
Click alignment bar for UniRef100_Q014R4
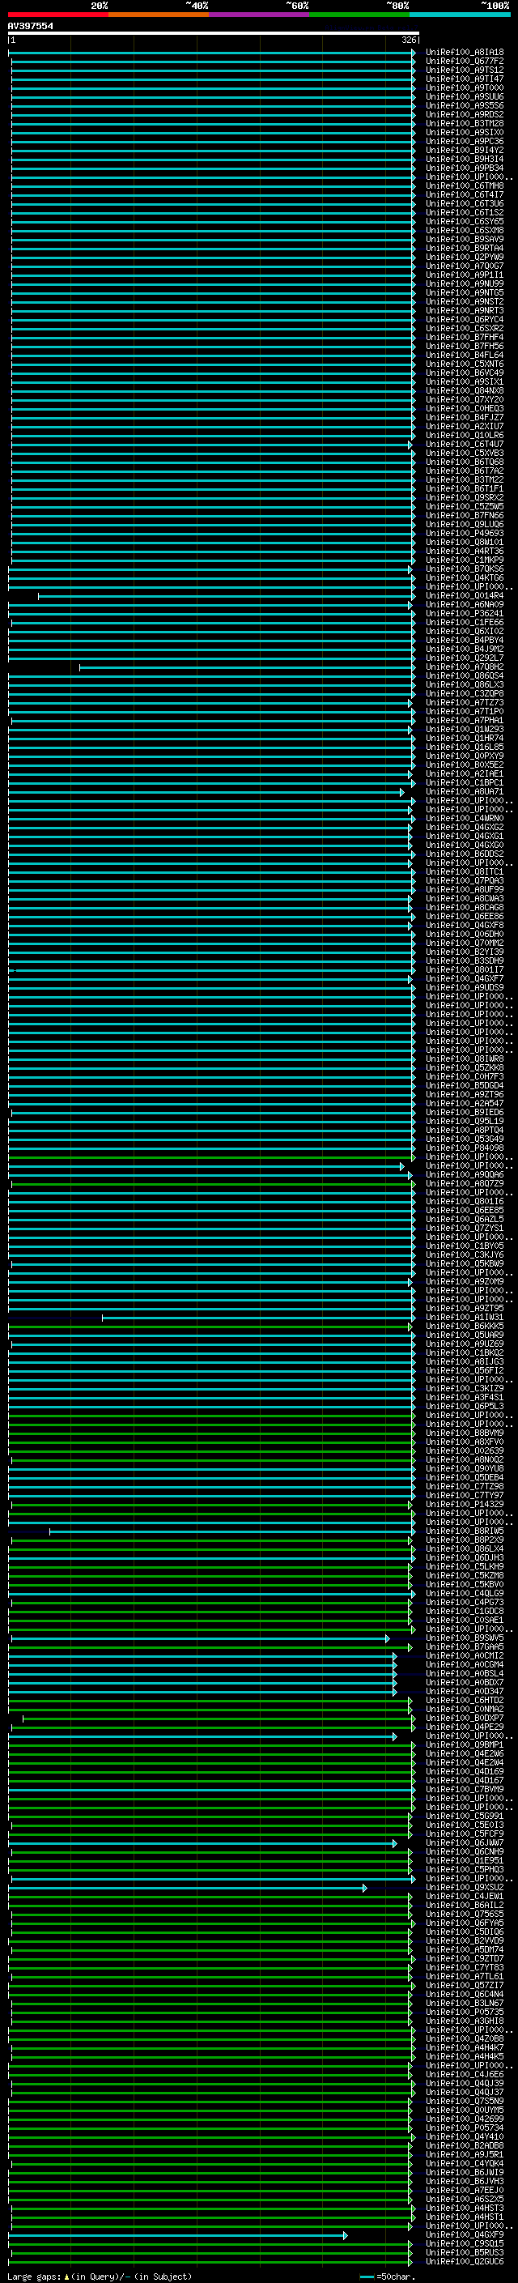[226, 595]
